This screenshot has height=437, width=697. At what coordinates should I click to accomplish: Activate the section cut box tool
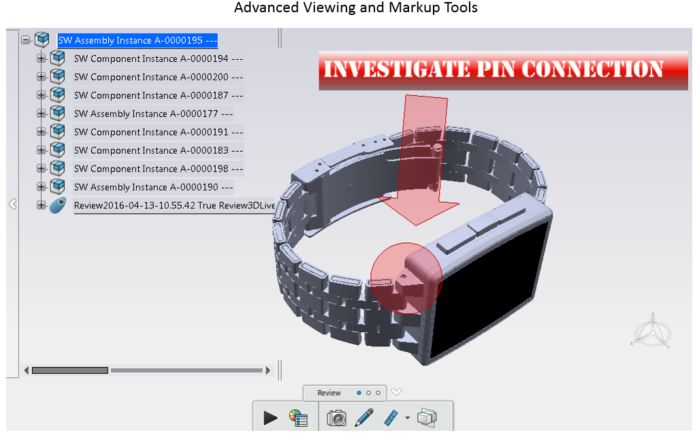coord(427,417)
